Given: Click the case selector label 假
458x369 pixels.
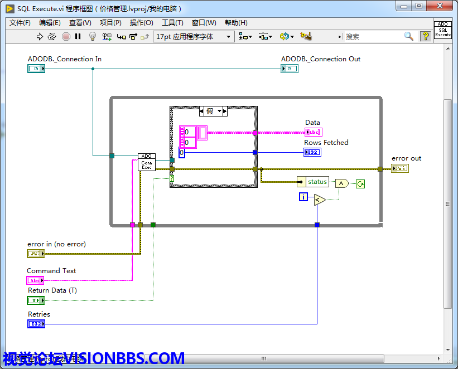Looking at the screenshot, I should [x=211, y=111].
